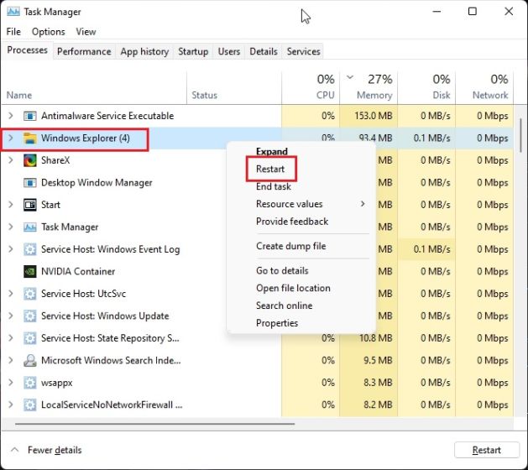Expand the LocalServiceNoNetworkFirewall row
Viewport: 528px width, 470px height.
(11, 405)
